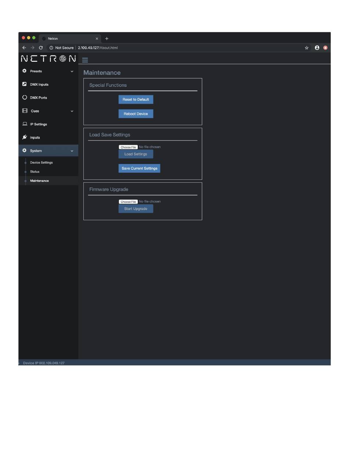Bookmark this page with the star icon
The height and width of the screenshot is (461, 349).
coord(306,48)
